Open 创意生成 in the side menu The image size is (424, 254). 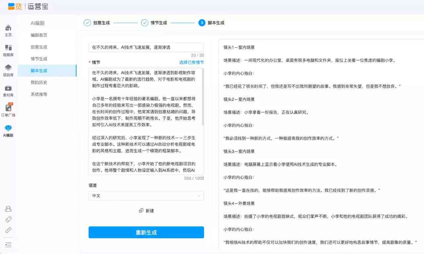pyautogui.click(x=39, y=47)
